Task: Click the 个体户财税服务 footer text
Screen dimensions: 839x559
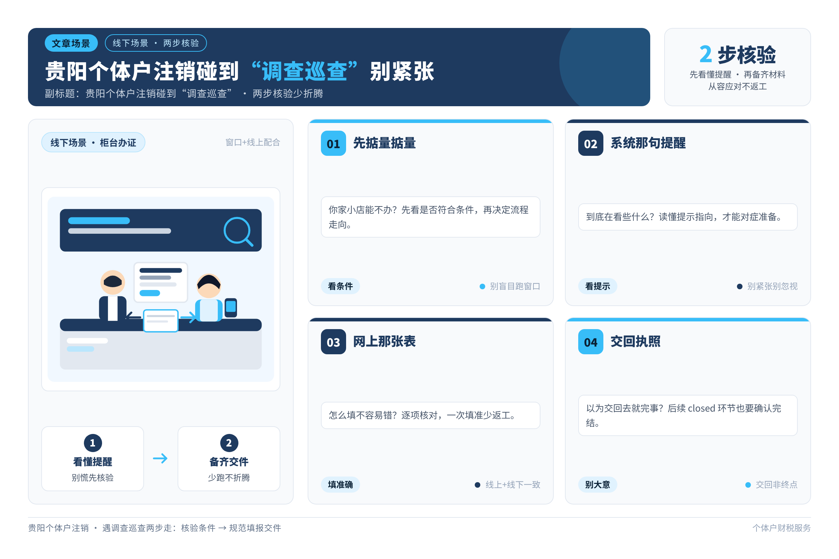Action: [782, 528]
